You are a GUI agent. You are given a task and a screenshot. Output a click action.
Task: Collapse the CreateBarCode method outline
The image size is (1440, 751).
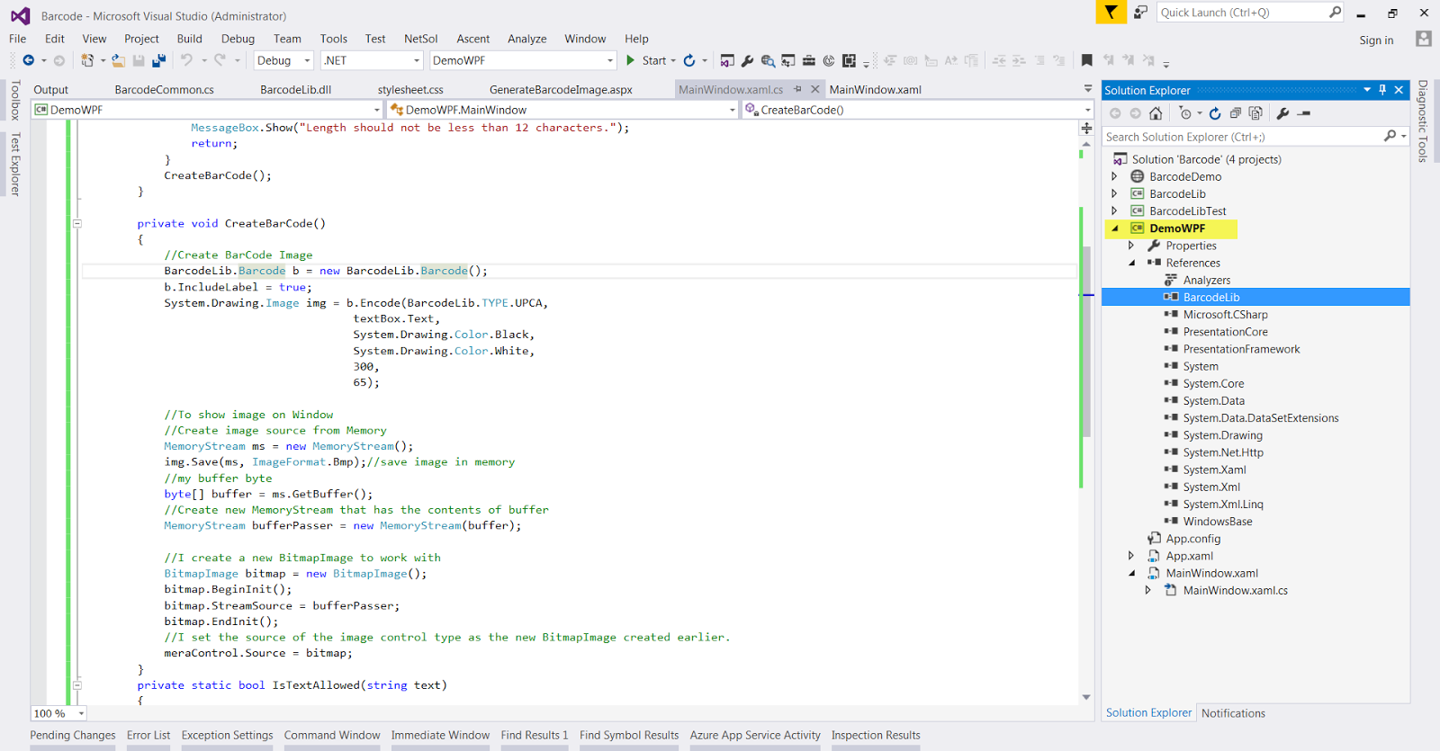point(77,223)
